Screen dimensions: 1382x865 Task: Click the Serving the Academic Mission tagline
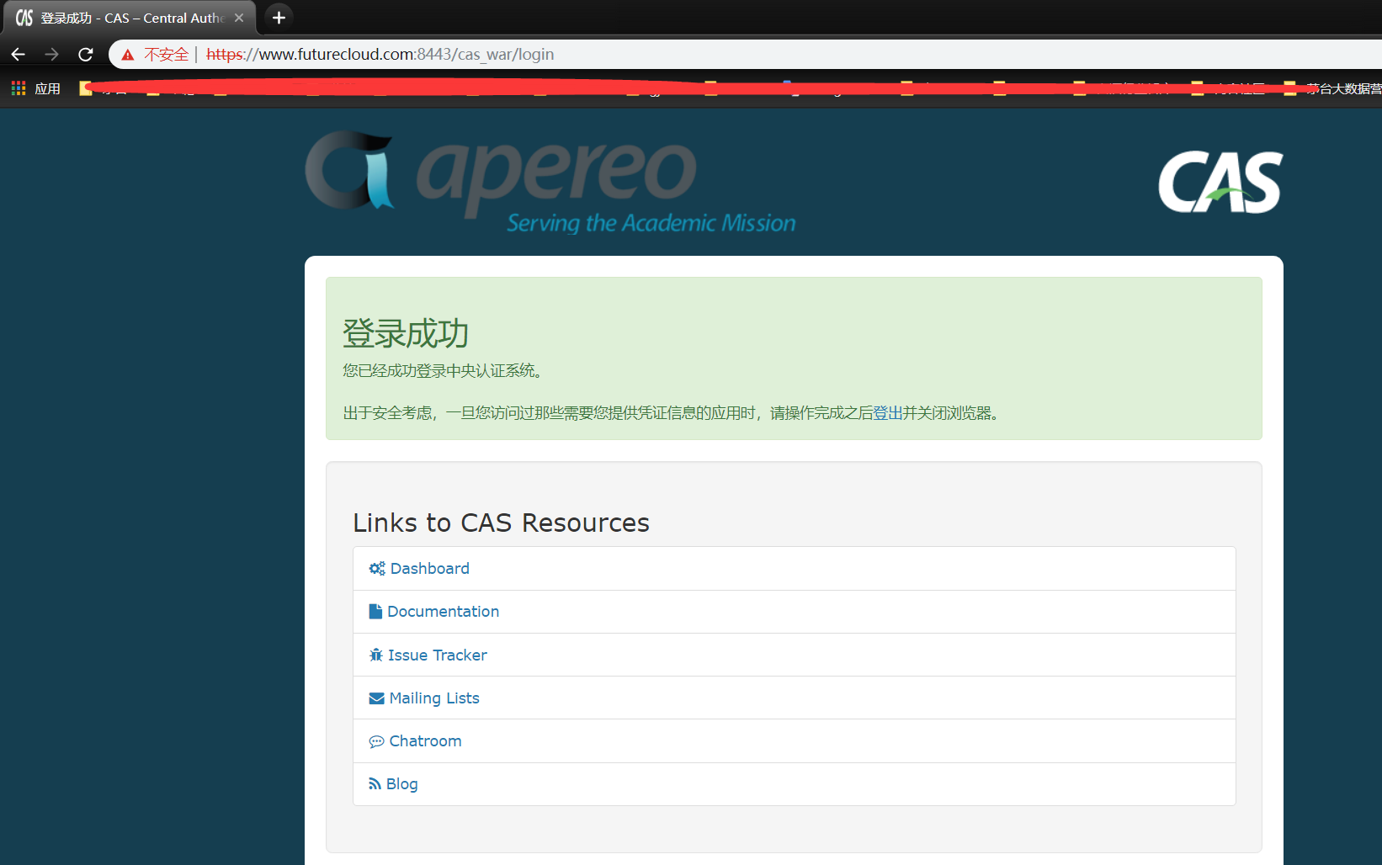point(651,223)
